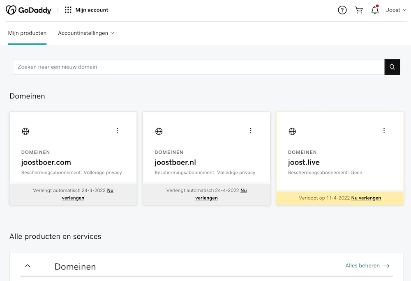Open the help question mark icon
411x281 pixels.
(x=342, y=10)
